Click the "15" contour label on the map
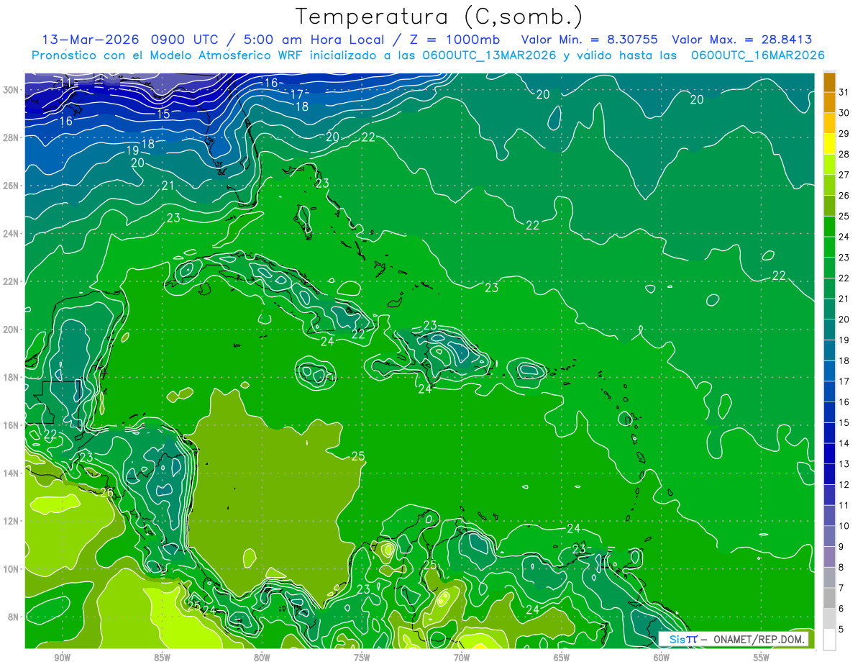 tap(163, 114)
